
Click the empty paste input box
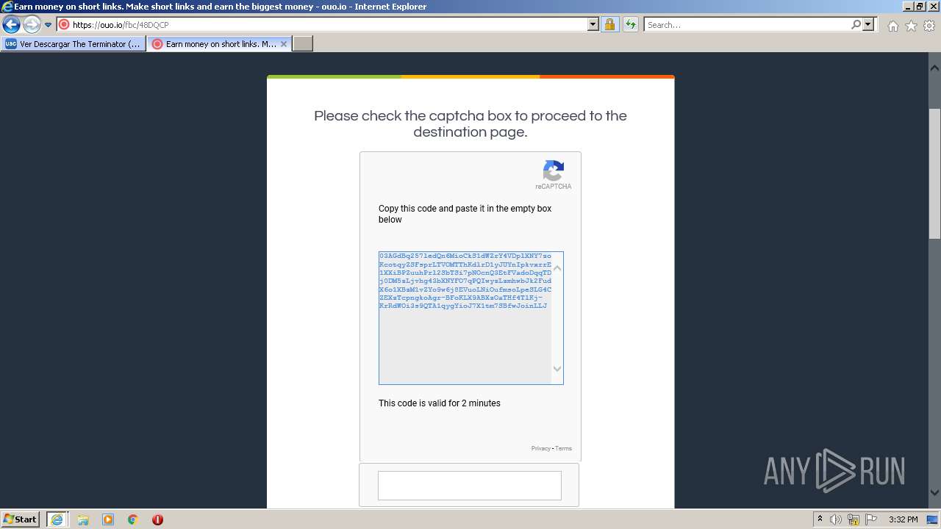tap(470, 486)
